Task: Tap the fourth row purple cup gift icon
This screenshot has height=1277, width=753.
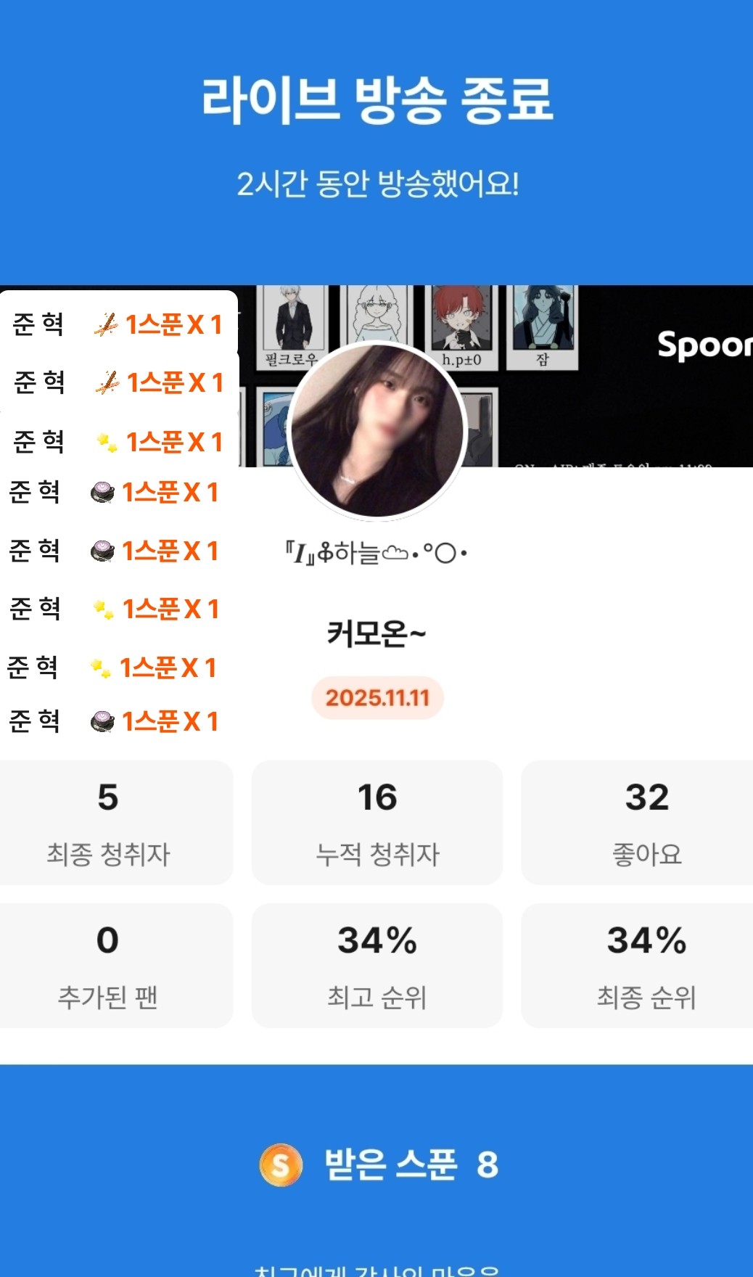Action: [102, 493]
